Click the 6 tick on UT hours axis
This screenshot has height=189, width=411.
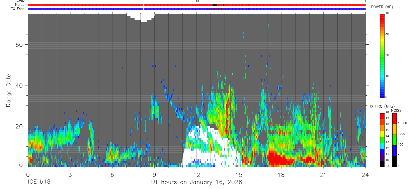[x=112, y=174]
